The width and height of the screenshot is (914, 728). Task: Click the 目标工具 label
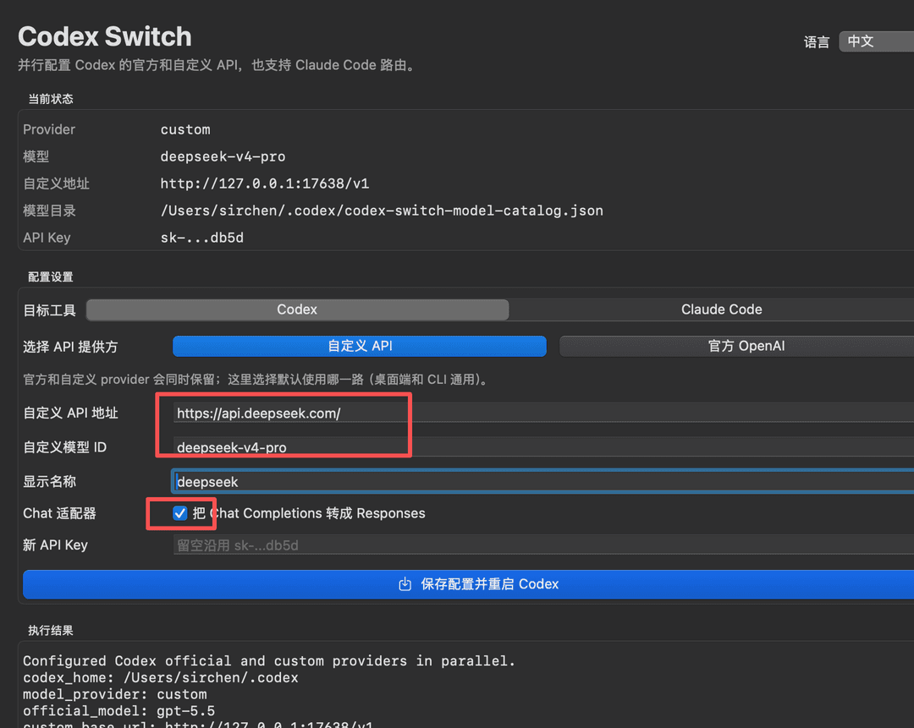click(x=50, y=310)
